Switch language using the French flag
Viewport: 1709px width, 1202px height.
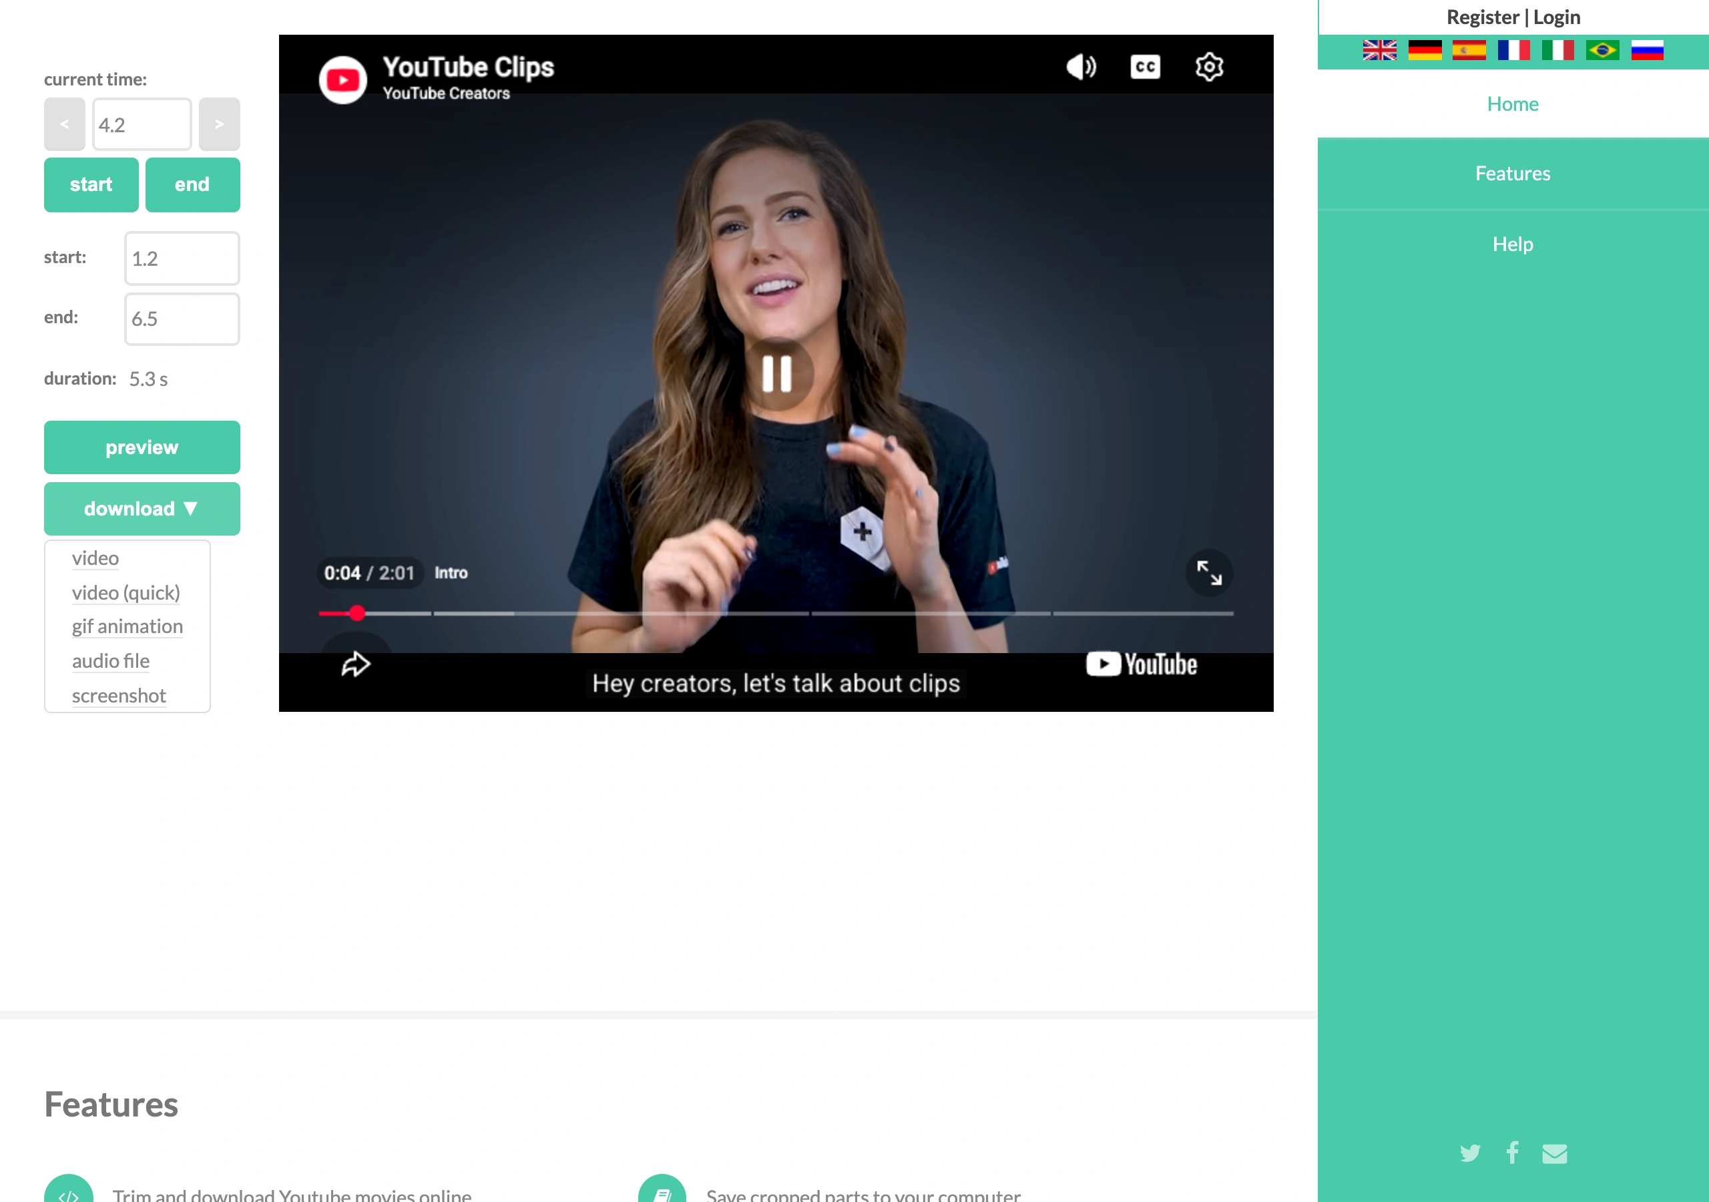(1513, 50)
